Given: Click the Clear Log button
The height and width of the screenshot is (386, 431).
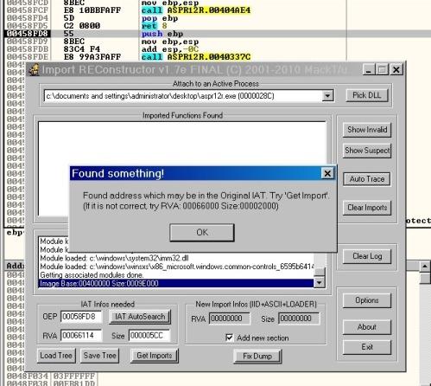Looking at the screenshot, I should (367, 256).
